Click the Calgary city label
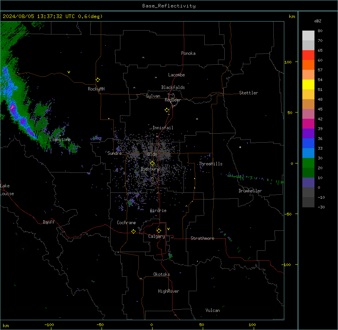338x330 pixels. [x=156, y=236]
